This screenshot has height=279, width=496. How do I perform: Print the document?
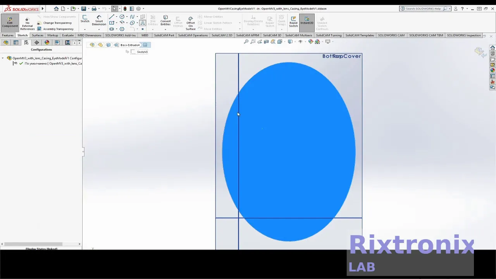94,9
